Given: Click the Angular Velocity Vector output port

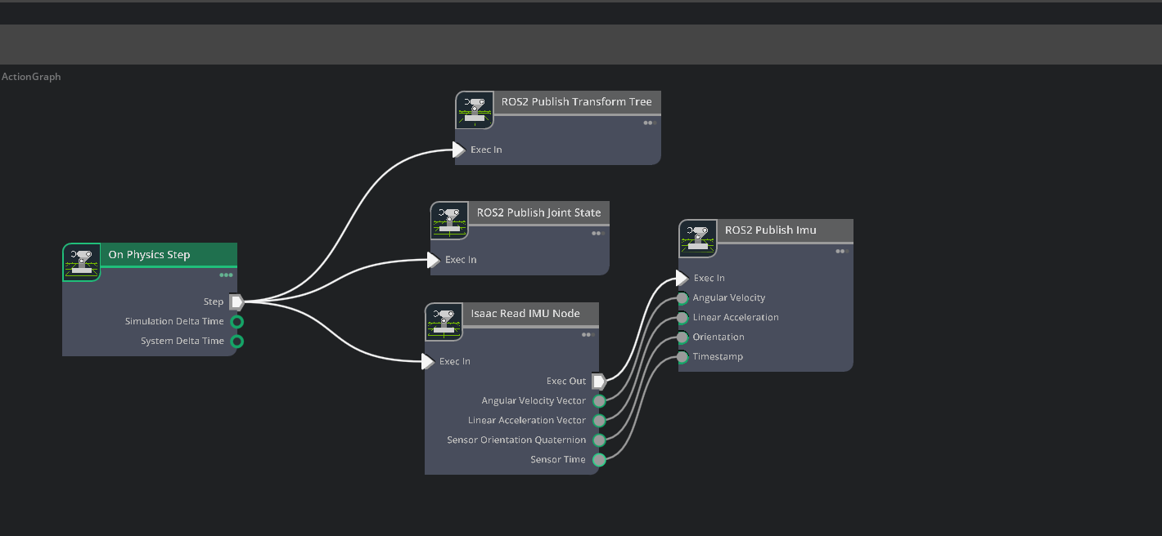Looking at the screenshot, I should [599, 400].
